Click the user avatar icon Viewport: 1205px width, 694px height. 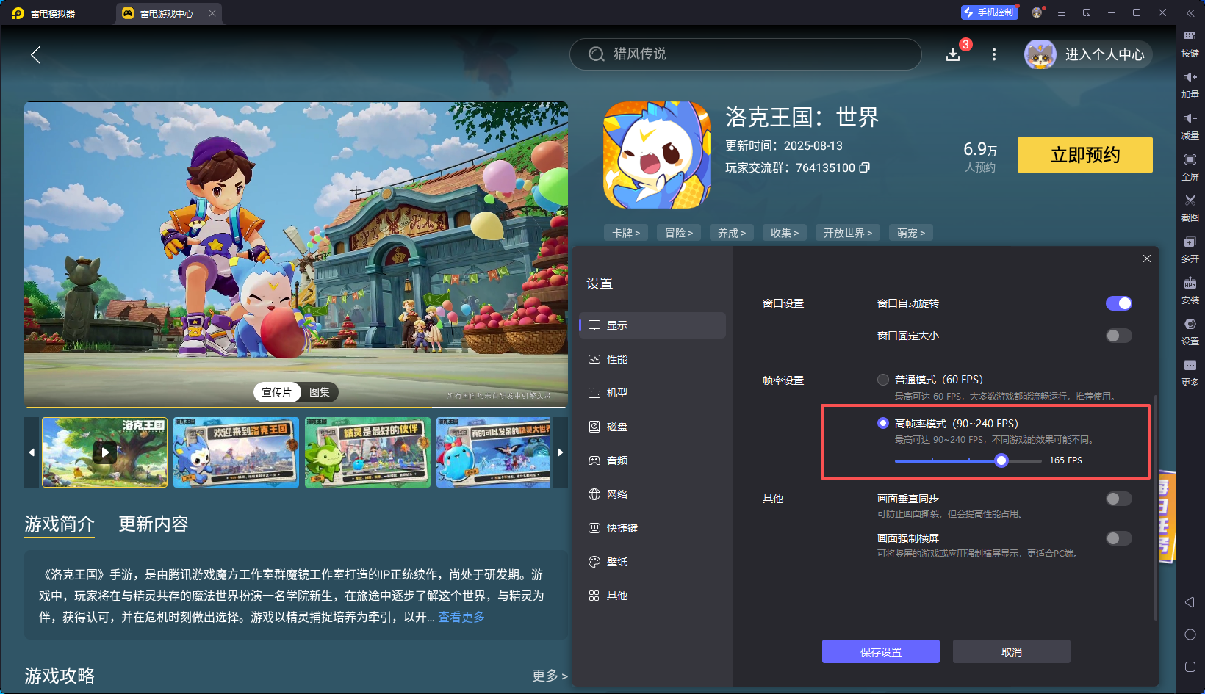coord(1040,54)
